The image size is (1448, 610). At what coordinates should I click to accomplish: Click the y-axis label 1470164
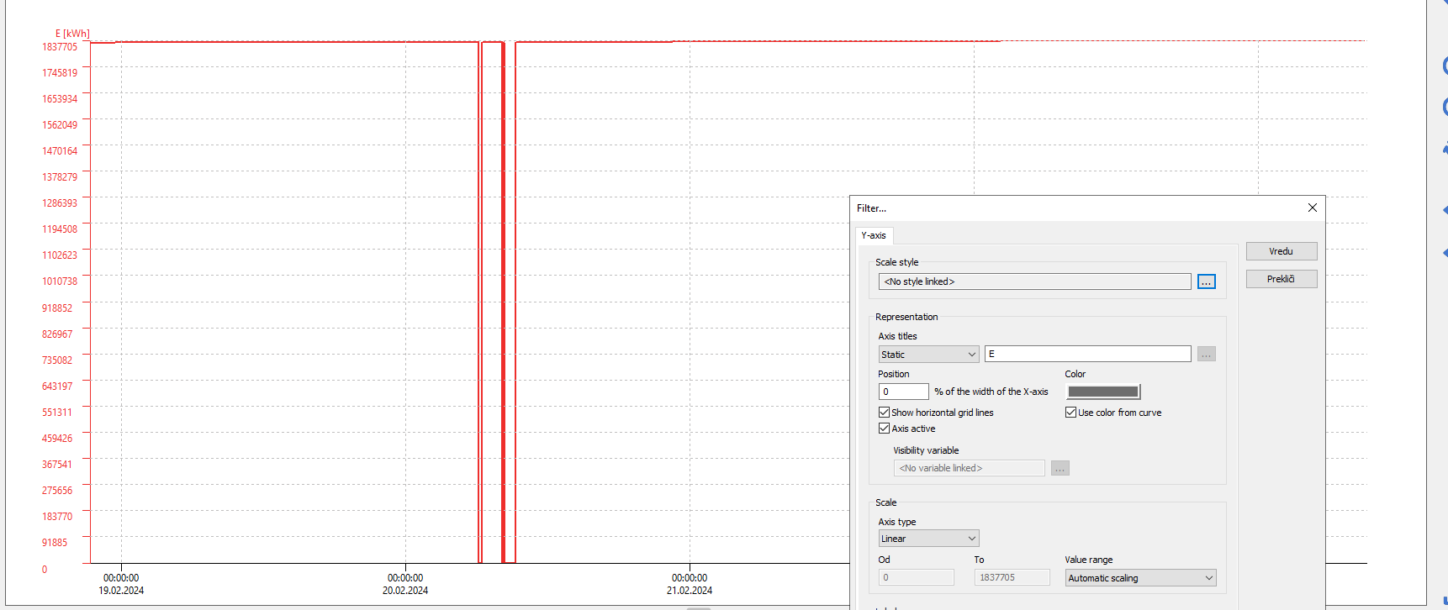point(60,151)
